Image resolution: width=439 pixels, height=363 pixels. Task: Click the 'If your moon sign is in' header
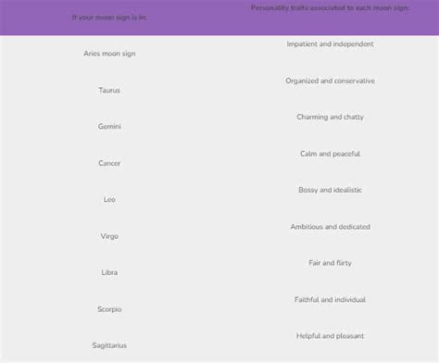(x=109, y=18)
